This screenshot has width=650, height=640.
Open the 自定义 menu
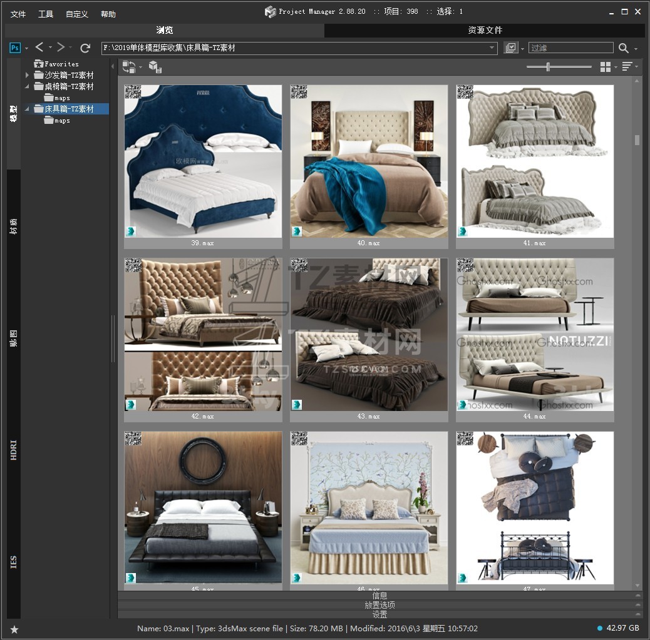76,14
